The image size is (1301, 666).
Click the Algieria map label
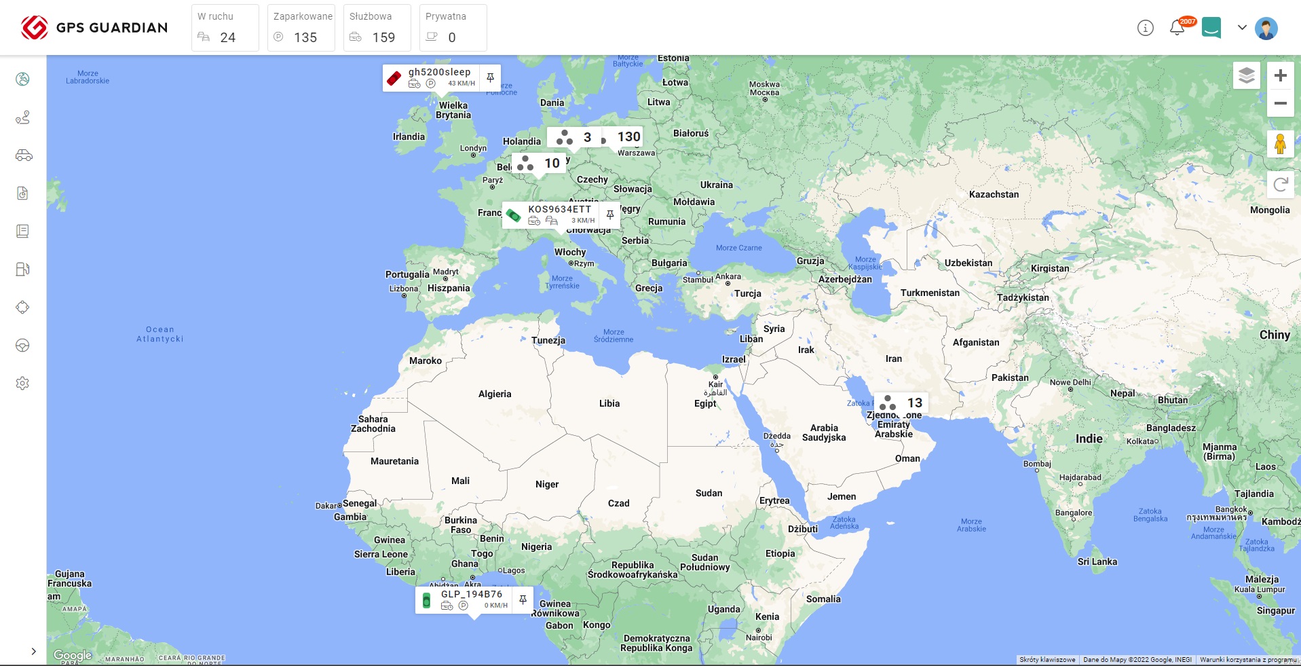click(495, 394)
